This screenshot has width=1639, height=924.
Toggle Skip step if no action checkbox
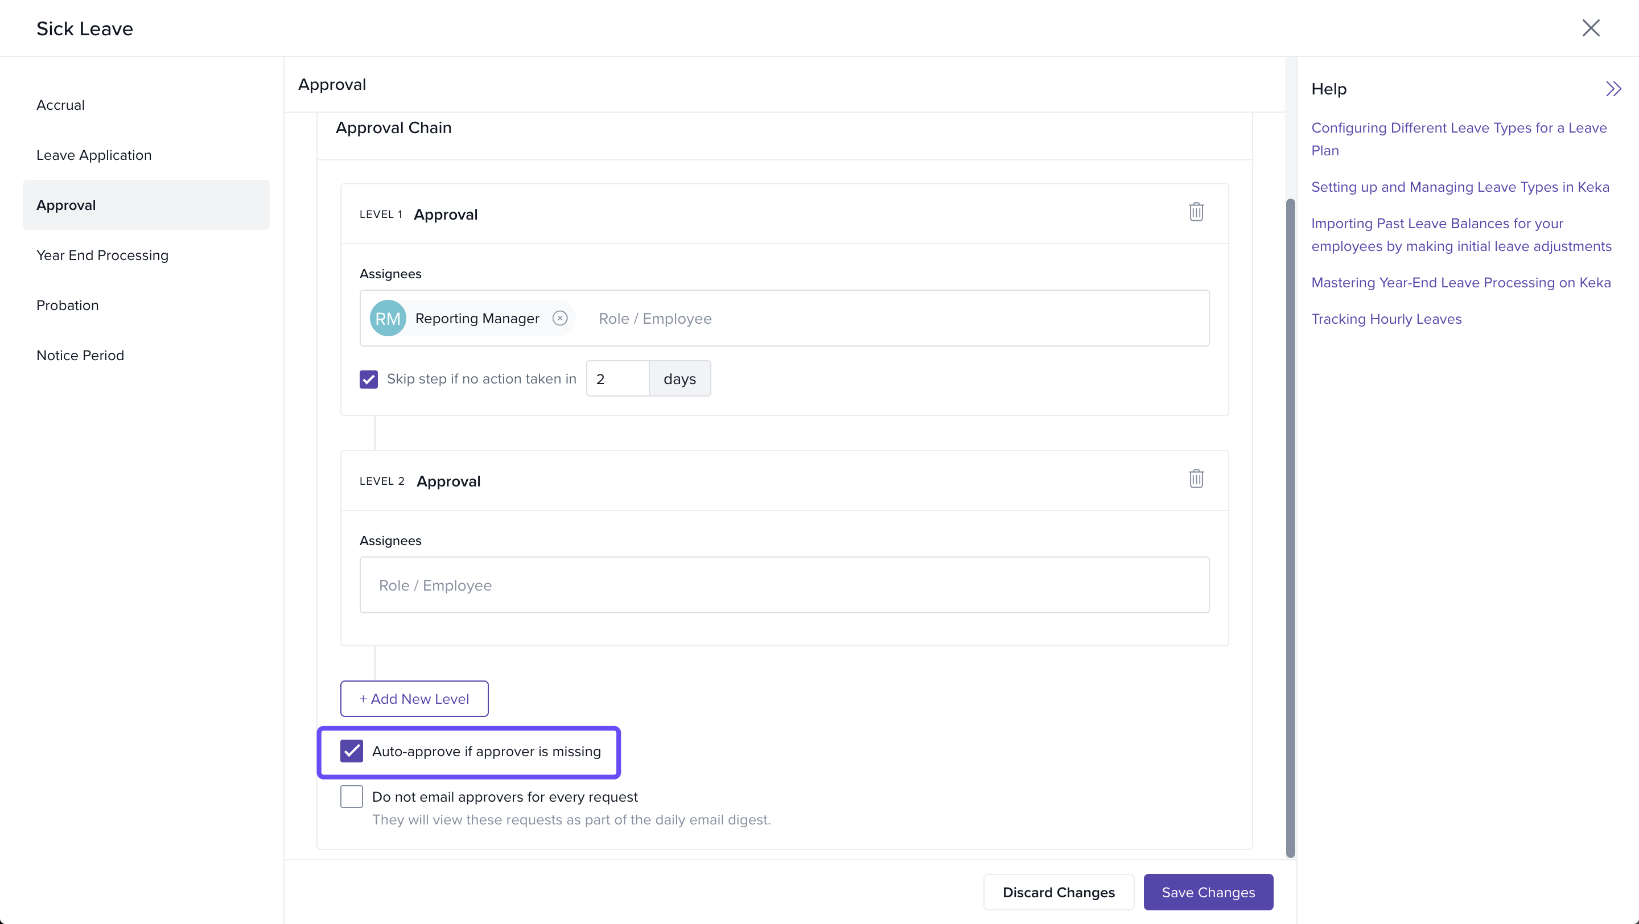point(368,379)
